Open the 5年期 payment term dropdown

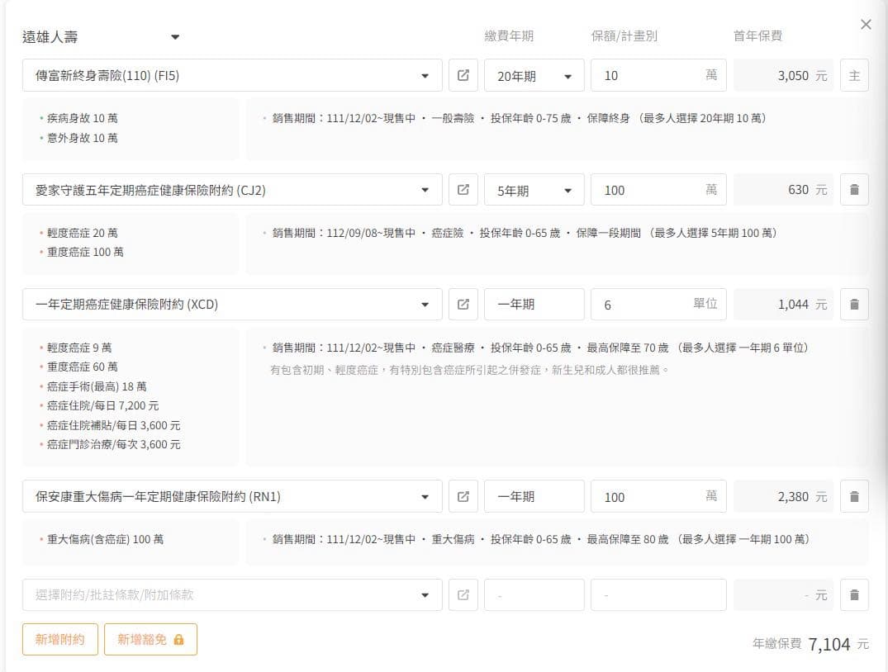click(534, 190)
